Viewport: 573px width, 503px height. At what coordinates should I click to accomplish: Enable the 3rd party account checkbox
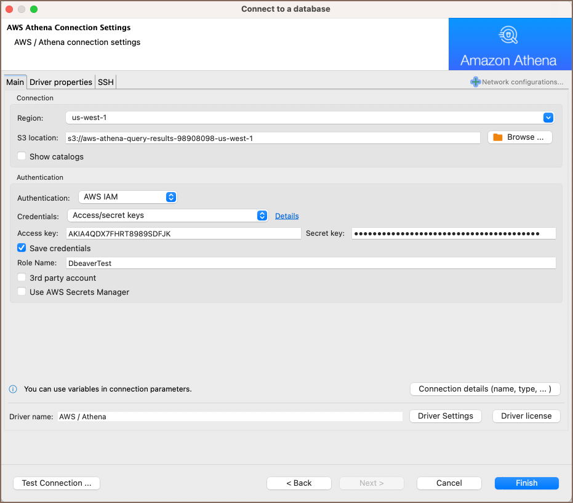point(22,278)
